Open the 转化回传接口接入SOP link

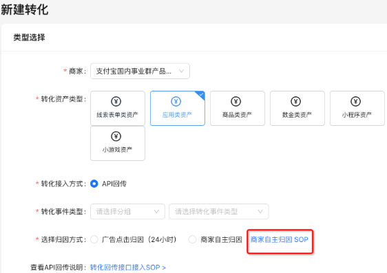(x=128, y=267)
